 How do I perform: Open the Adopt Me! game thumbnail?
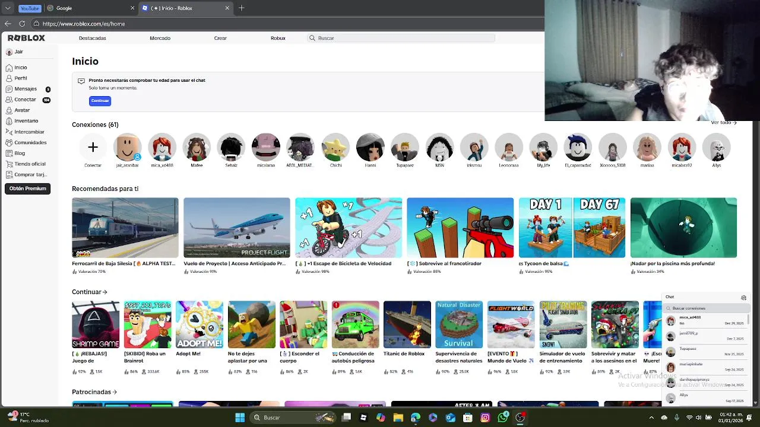(199, 324)
